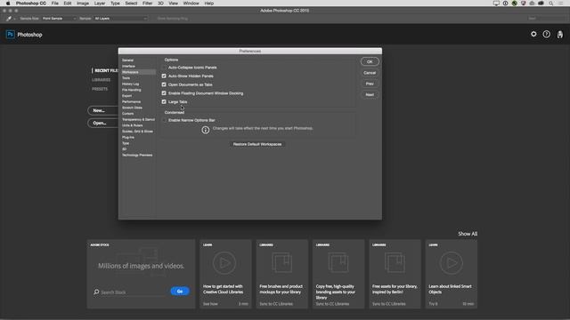The width and height of the screenshot is (570, 320).
Task: Click the Photoshop Ps logo icon
Action: tap(10, 35)
